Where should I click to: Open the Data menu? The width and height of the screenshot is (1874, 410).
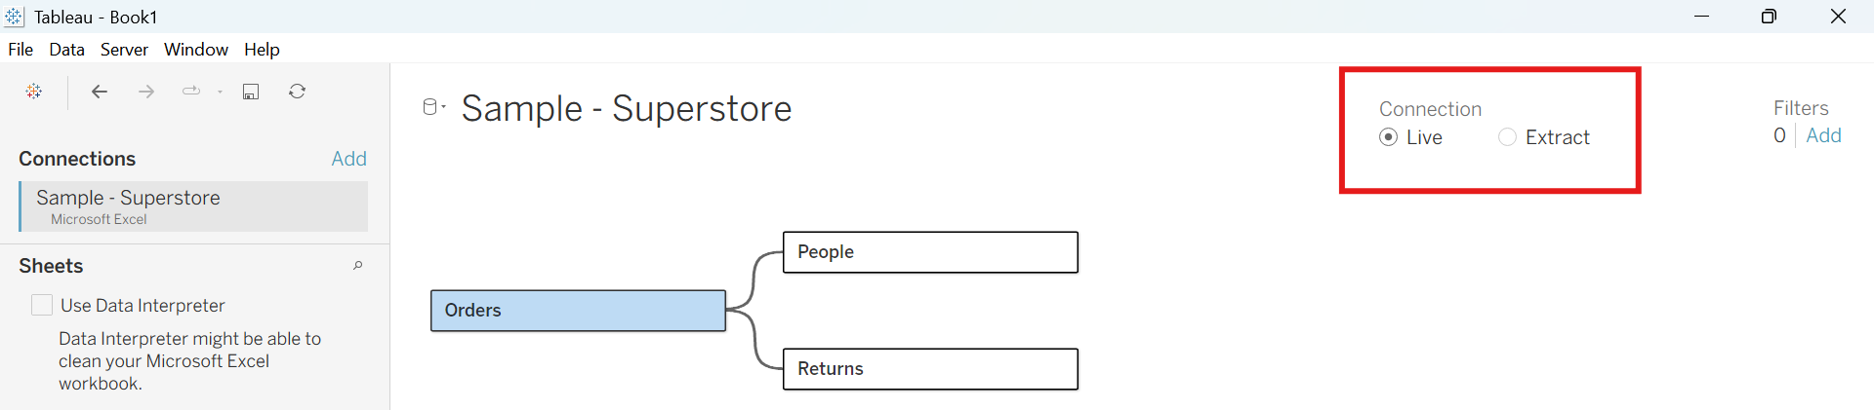(x=66, y=50)
